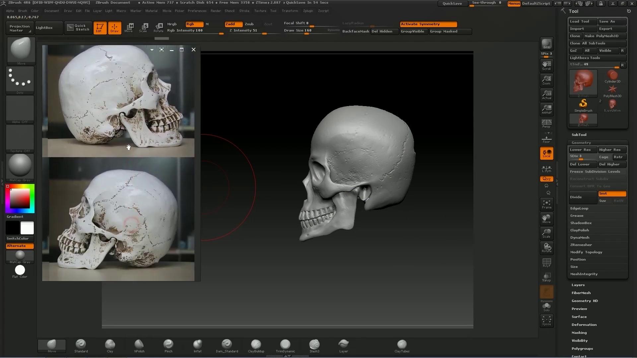Expand the Masking section
The image size is (637, 358).
[579, 333]
